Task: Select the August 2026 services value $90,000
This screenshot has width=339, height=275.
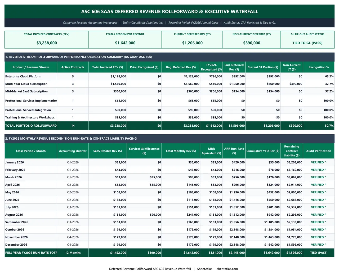Action: click(144, 215)
